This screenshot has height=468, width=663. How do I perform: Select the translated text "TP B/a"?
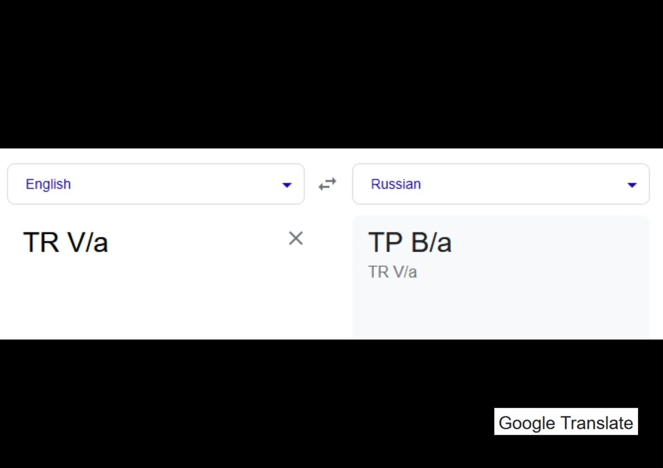click(x=409, y=242)
